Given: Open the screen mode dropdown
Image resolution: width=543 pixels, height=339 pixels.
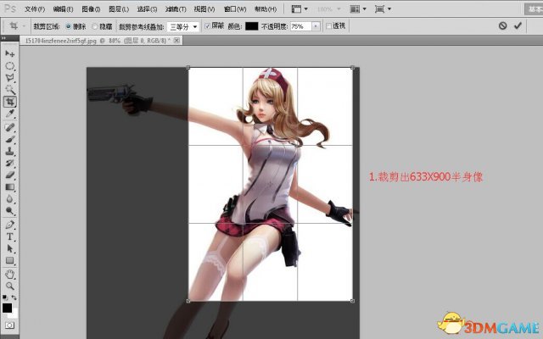Looking at the screenshot, I should 383,9.
